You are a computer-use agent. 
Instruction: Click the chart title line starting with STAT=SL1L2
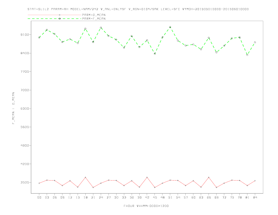point(138,9)
